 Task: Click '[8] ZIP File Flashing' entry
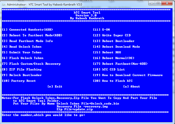coord(22,70)
